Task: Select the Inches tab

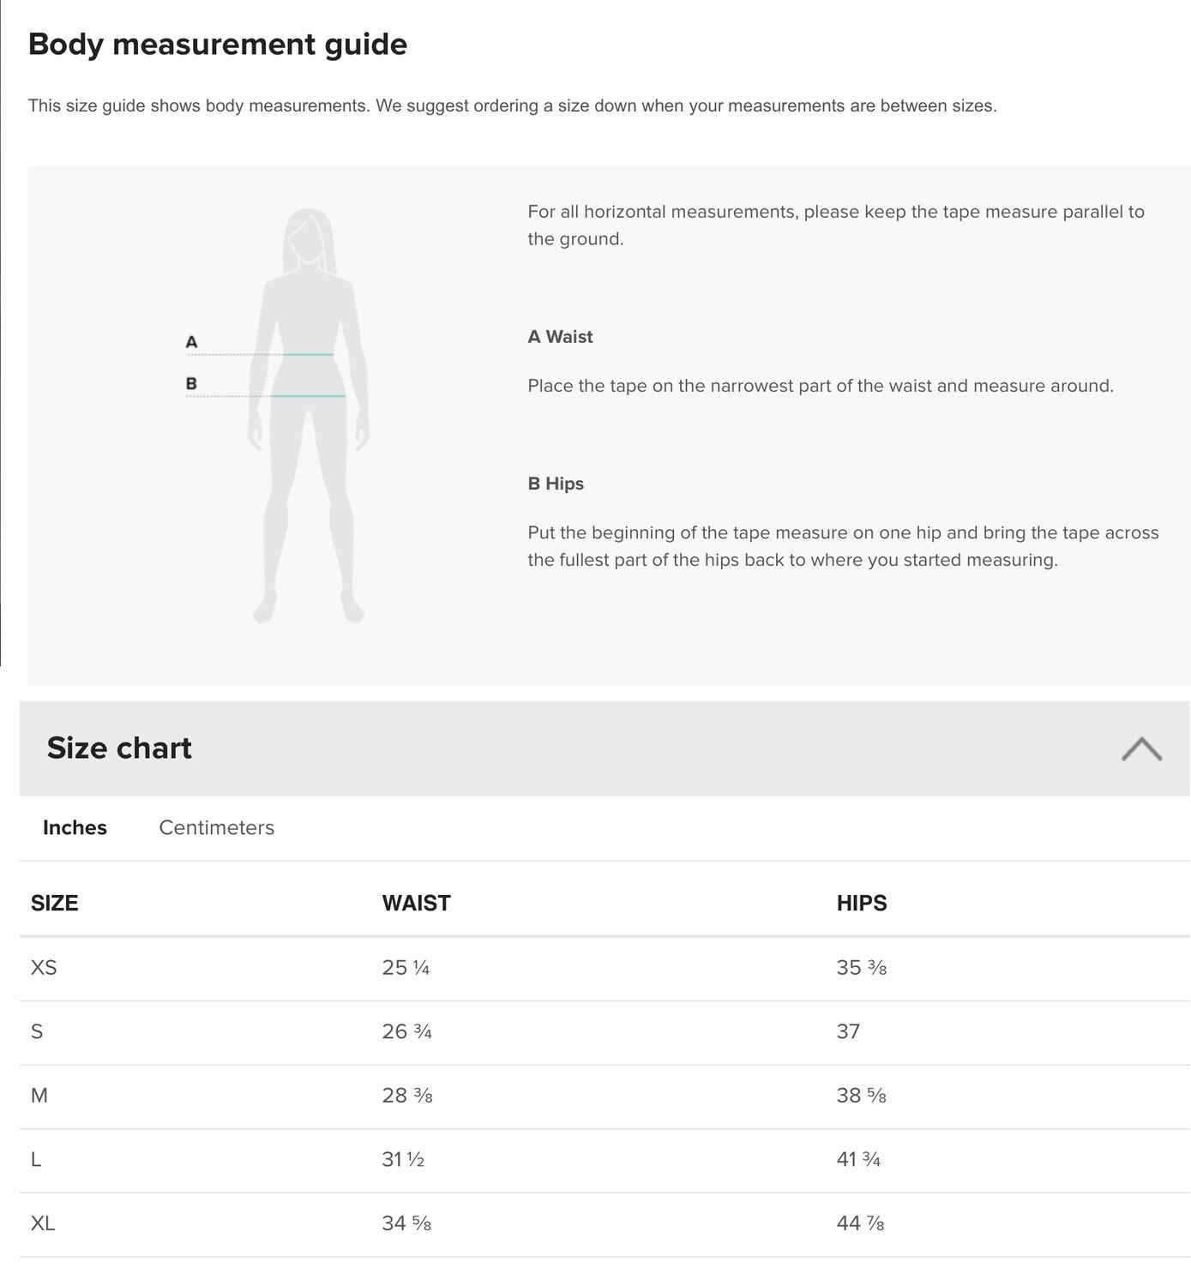Action: tap(75, 828)
